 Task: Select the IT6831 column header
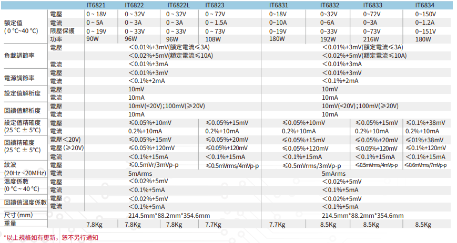(x=279, y=5)
